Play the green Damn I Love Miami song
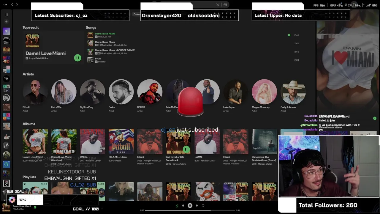 (105, 34)
